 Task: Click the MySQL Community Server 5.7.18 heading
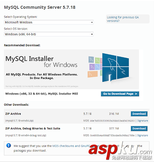(40, 7)
